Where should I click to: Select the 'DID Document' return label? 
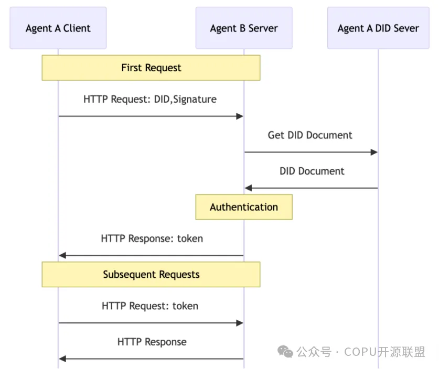312,171
